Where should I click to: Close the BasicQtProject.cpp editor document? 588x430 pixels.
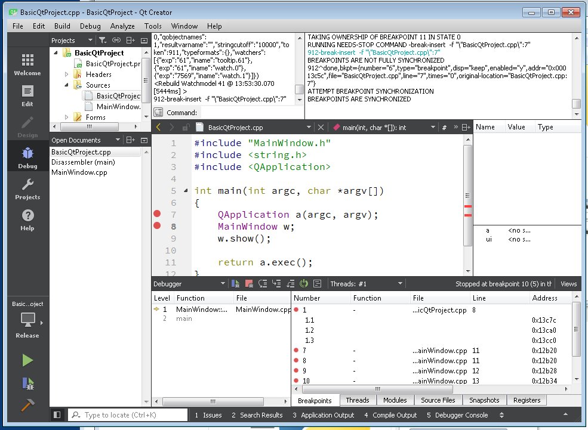pyautogui.click(x=321, y=128)
